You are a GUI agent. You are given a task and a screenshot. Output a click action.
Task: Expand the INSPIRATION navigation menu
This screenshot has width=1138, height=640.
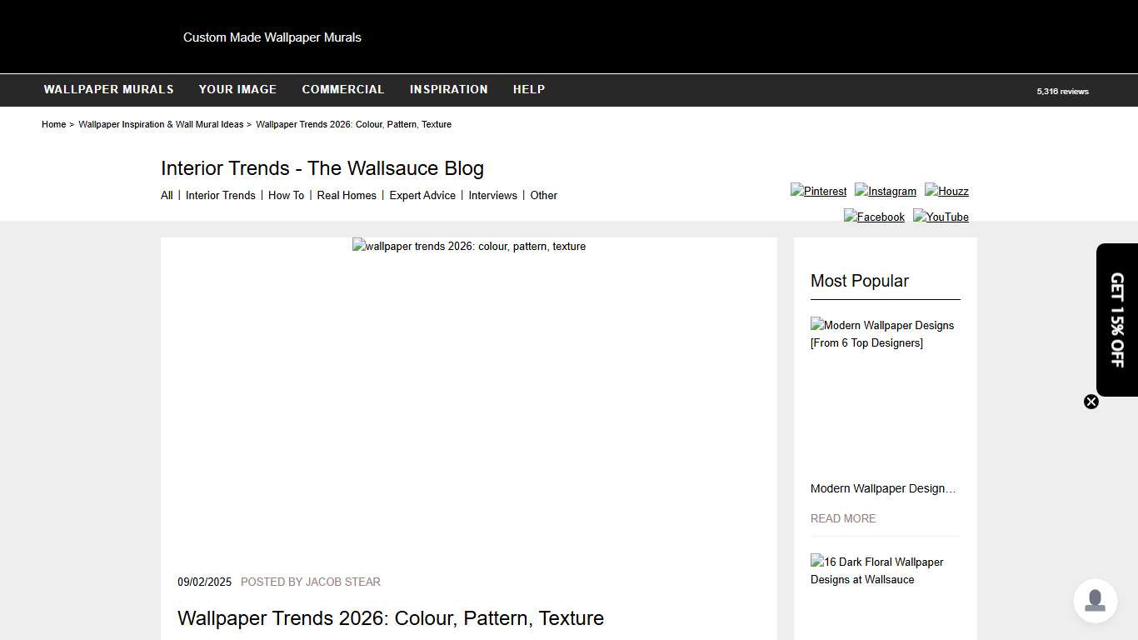[x=448, y=89]
